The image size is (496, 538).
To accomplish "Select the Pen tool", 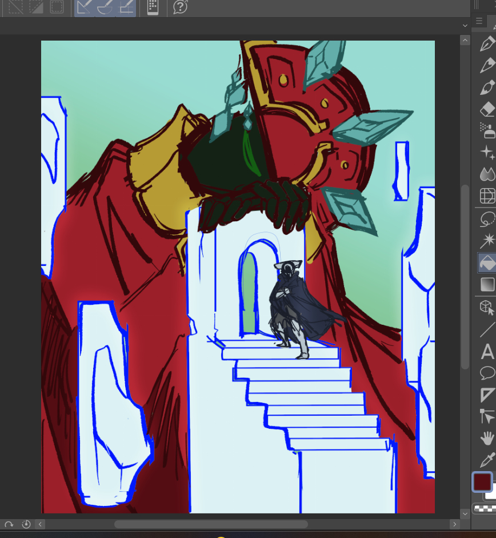I will coord(487,44).
